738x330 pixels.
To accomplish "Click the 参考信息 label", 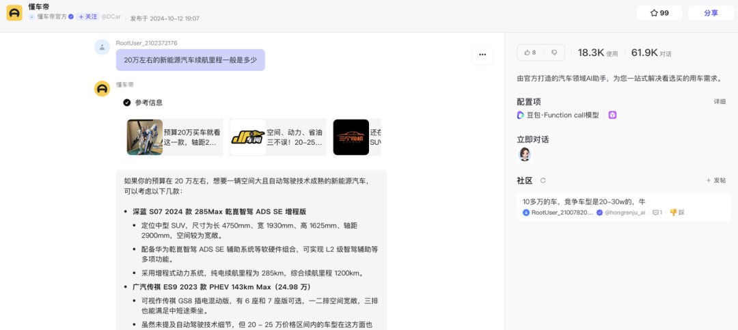I will tap(149, 102).
